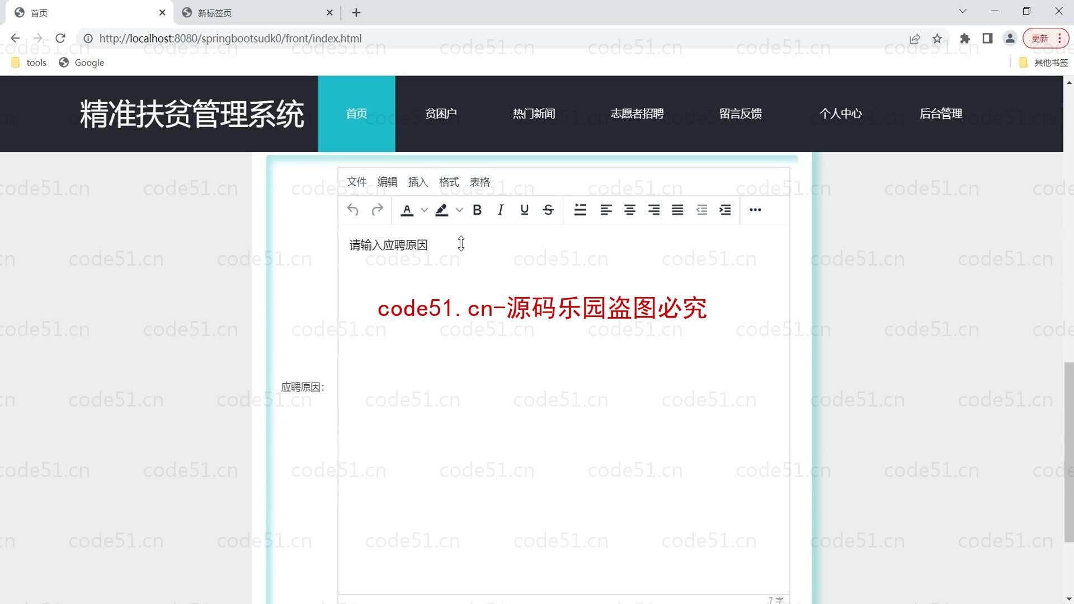This screenshot has height=604, width=1074.
Task: Open the 编辑 editor menu
Action: (387, 182)
